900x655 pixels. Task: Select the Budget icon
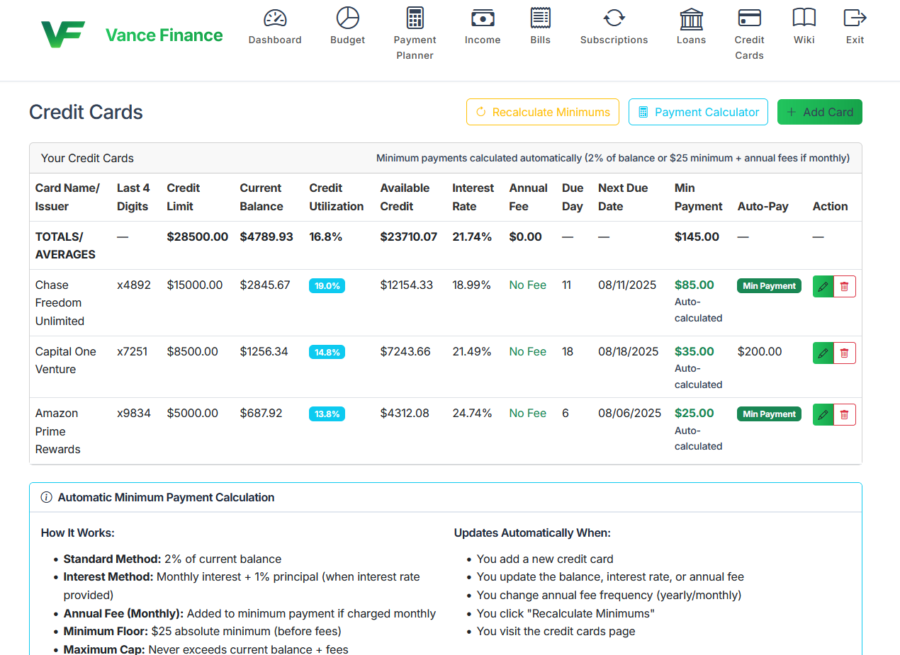pos(347,25)
